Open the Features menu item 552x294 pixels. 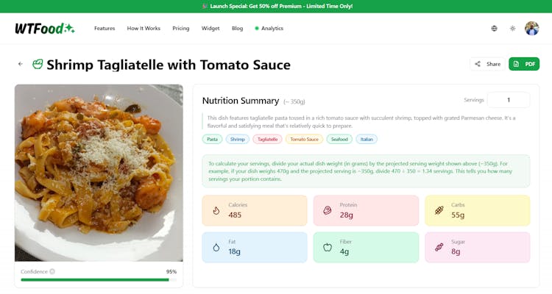pos(105,29)
